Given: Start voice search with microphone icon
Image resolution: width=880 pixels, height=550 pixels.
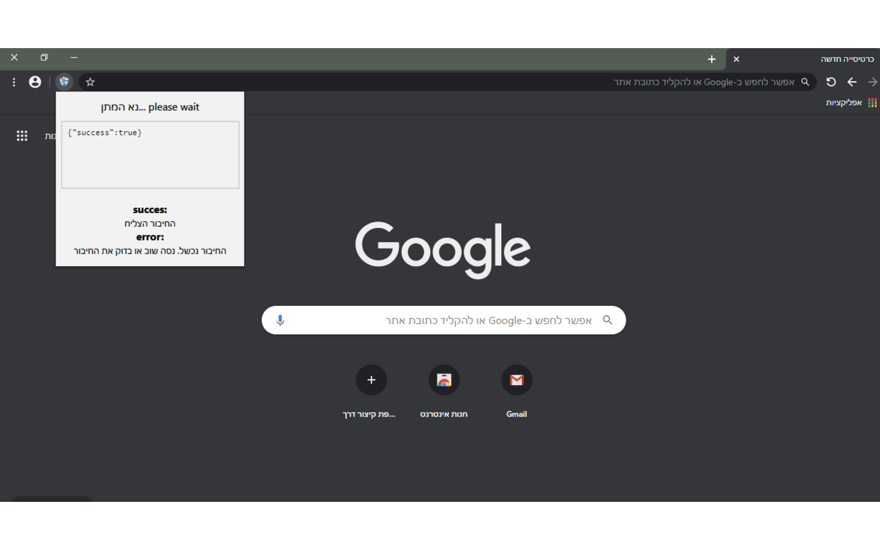Looking at the screenshot, I should [280, 320].
